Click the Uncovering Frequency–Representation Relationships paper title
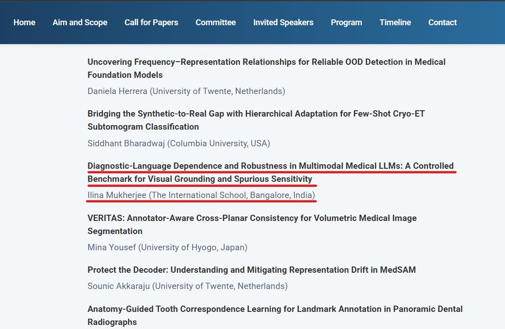Screen dimensions: 505x329 pyautogui.click(x=266, y=68)
